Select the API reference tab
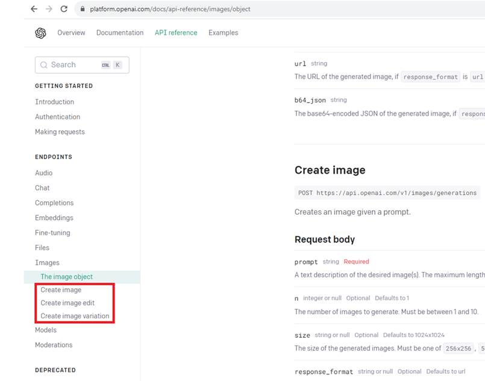 click(176, 33)
